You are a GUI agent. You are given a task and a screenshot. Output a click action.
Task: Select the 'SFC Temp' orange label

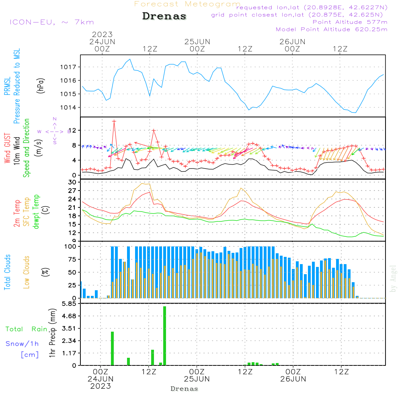27,212
